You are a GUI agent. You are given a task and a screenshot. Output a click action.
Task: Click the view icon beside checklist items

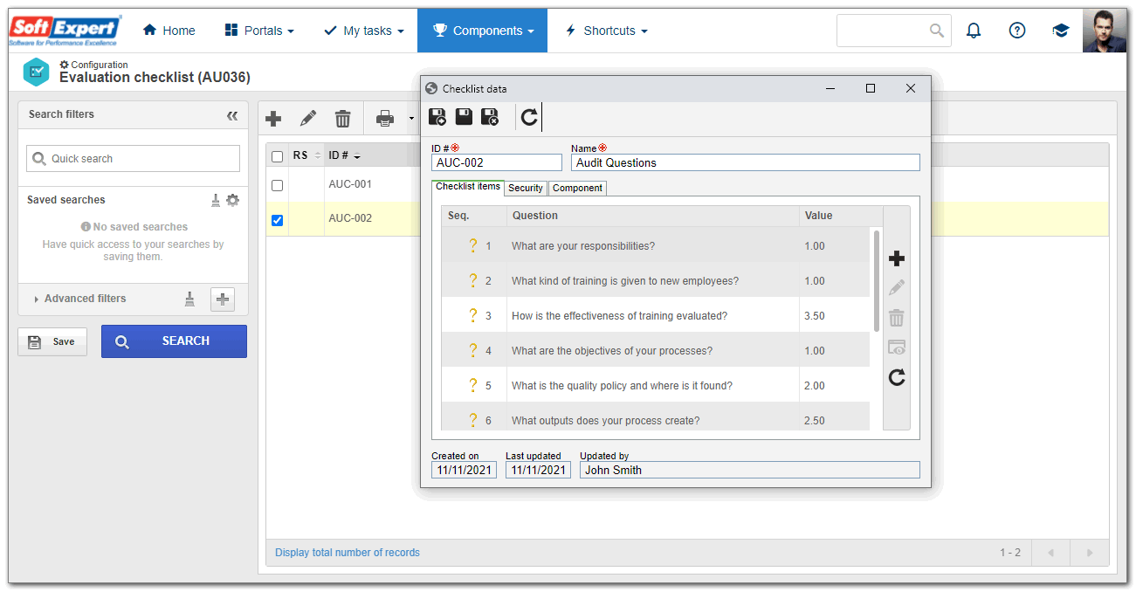pos(897,348)
